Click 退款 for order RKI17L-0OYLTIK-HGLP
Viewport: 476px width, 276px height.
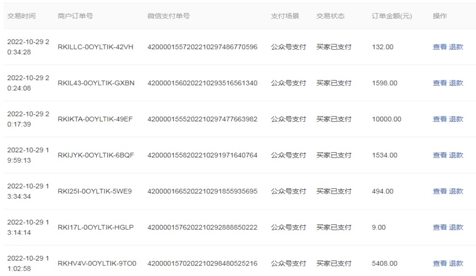pos(456,227)
